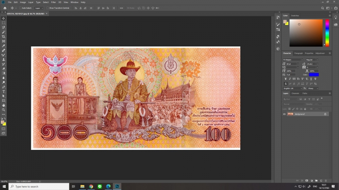
Task: Select the Dodge tool
Action: pos(3,82)
